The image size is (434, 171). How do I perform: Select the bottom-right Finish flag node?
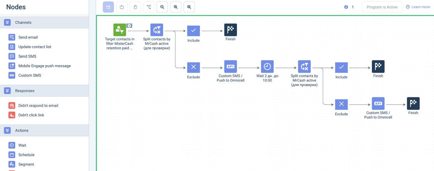(413, 103)
